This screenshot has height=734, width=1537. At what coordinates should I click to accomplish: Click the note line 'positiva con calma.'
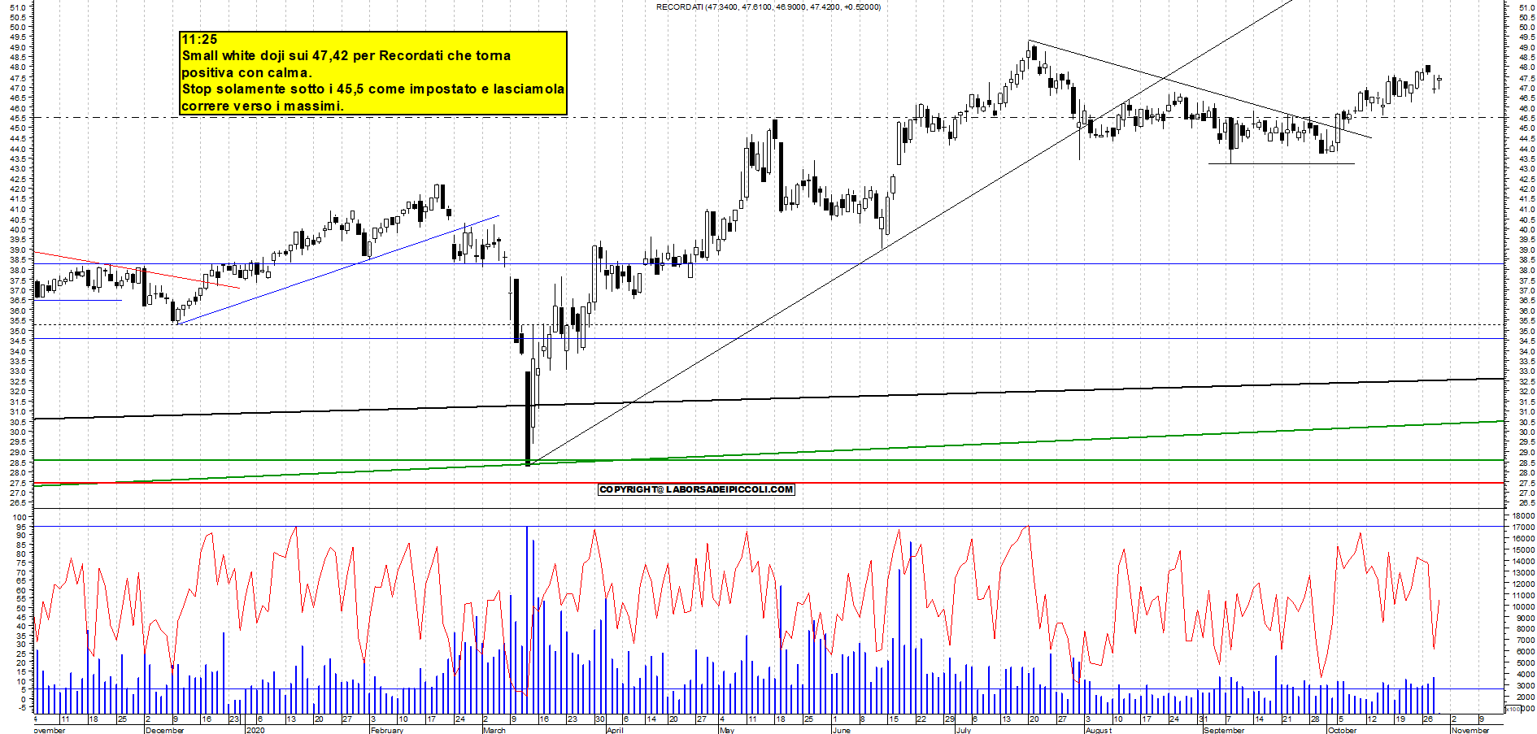246,72
